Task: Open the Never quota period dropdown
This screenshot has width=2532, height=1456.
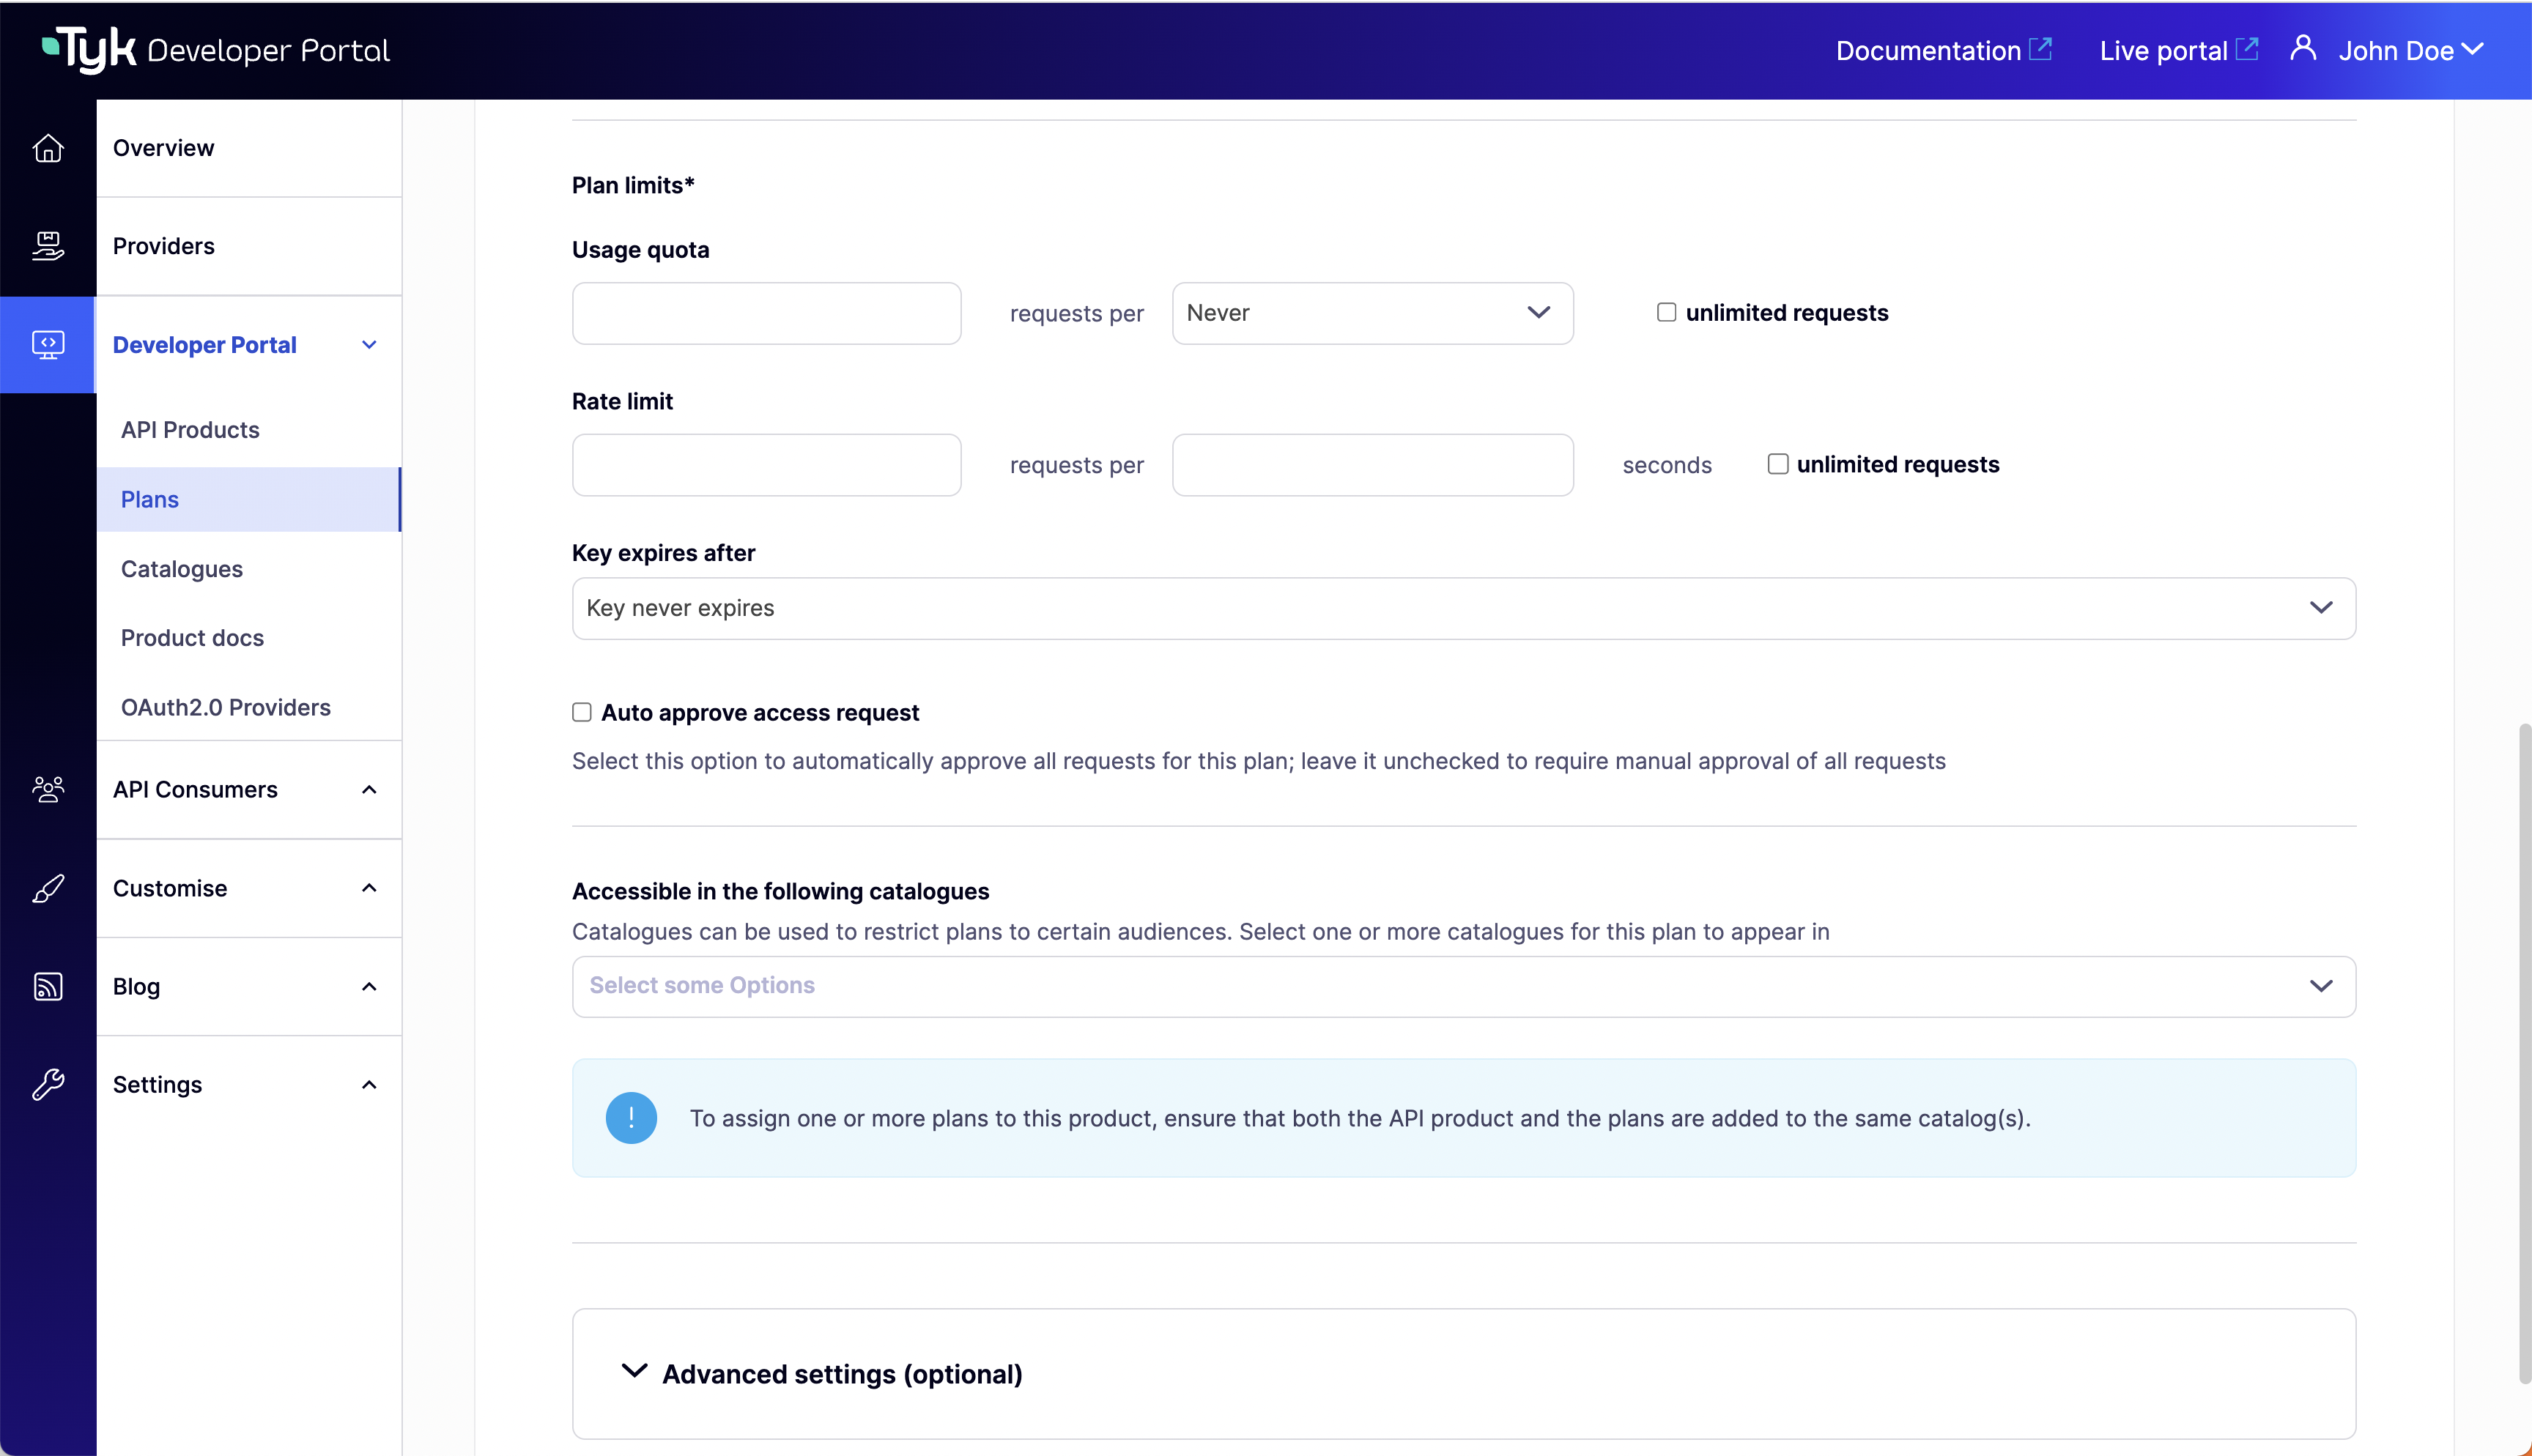Action: [x=1372, y=313]
